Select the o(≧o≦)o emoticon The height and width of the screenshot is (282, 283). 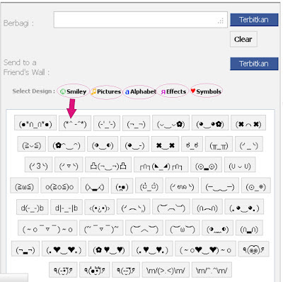pos(59,186)
